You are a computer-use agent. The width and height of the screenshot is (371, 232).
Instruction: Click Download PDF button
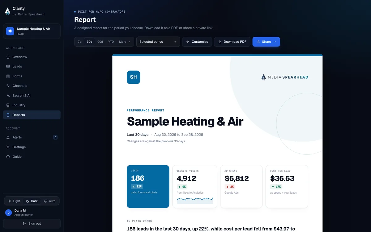pyautogui.click(x=232, y=42)
